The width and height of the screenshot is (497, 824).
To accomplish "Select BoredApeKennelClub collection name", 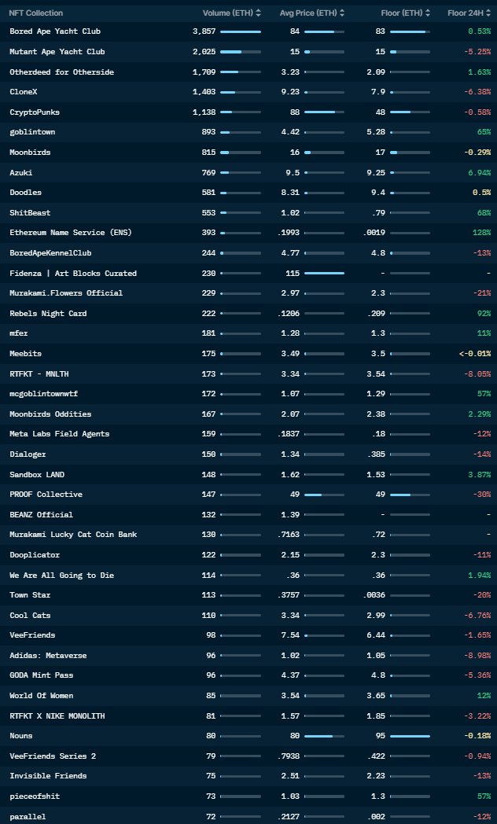I will tap(50, 252).
